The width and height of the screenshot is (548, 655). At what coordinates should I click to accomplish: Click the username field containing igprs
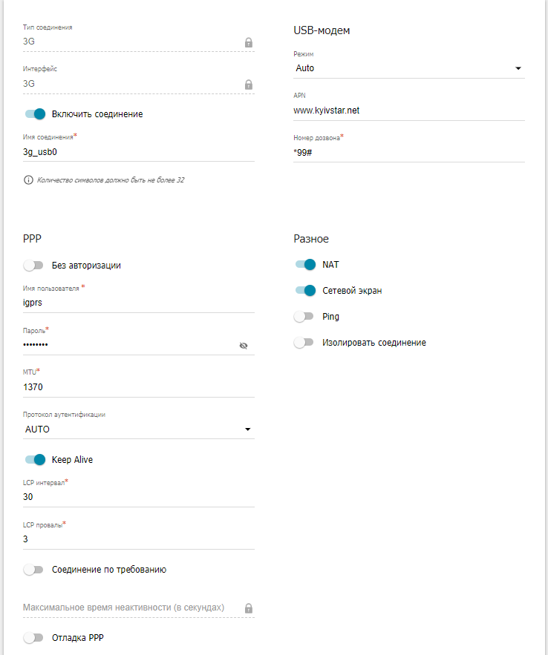(x=138, y=302)
